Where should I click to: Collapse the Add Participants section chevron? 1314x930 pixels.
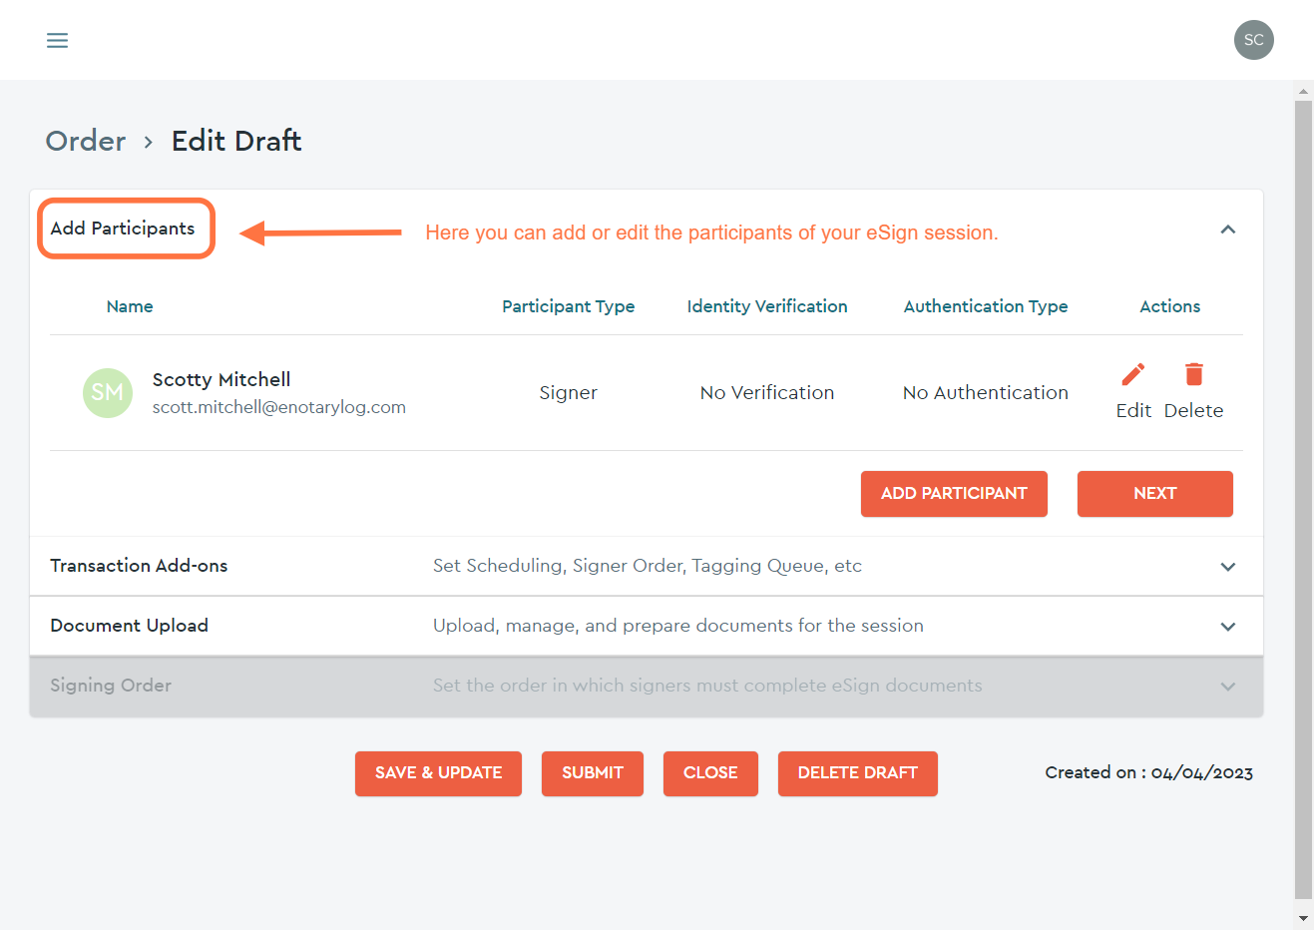click(x=1228, y=230)
